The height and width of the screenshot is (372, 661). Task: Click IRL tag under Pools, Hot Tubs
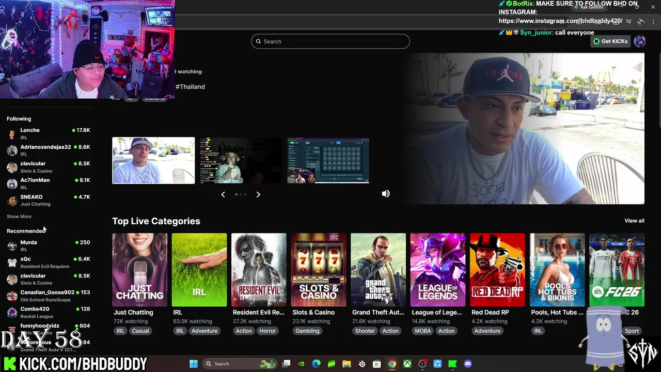(x=538, y=331)
